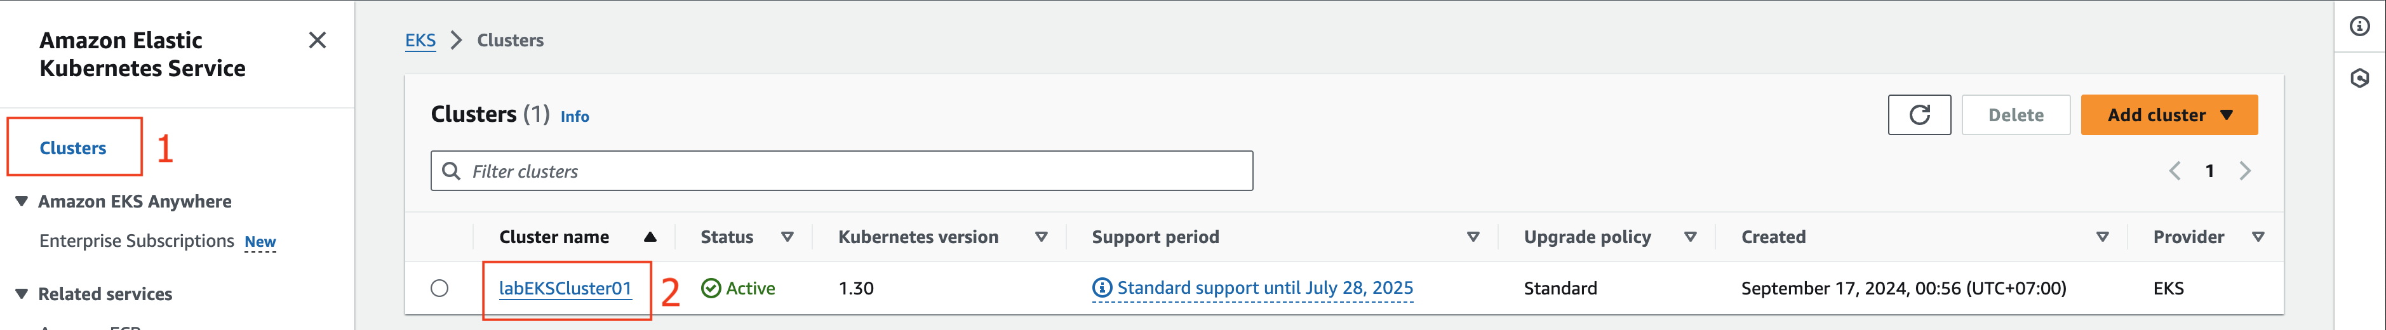The width and height of the screenshot is (2386, 330).
Task: Click the info icon beside Standard support
Action: tap(1101, 288)
